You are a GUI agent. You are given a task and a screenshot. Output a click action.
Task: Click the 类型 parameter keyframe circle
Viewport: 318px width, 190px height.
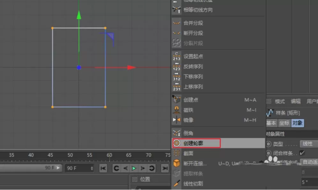pyautogui.click(x=269, y=144)
